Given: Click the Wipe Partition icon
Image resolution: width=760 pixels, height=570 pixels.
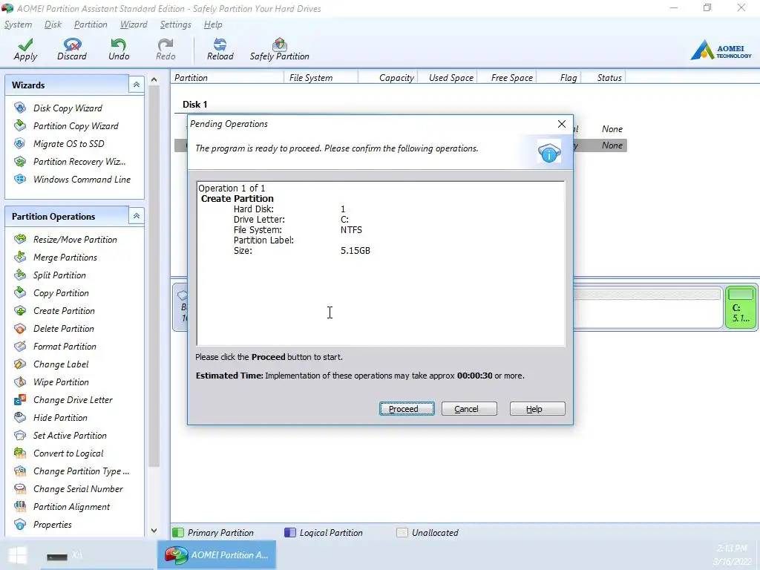Looking at the screenshot, I should coord(20,382).
